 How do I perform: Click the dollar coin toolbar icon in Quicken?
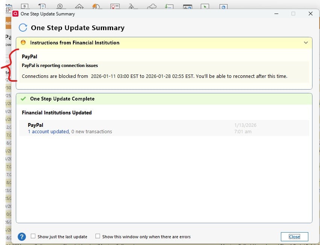click(61, 6)
